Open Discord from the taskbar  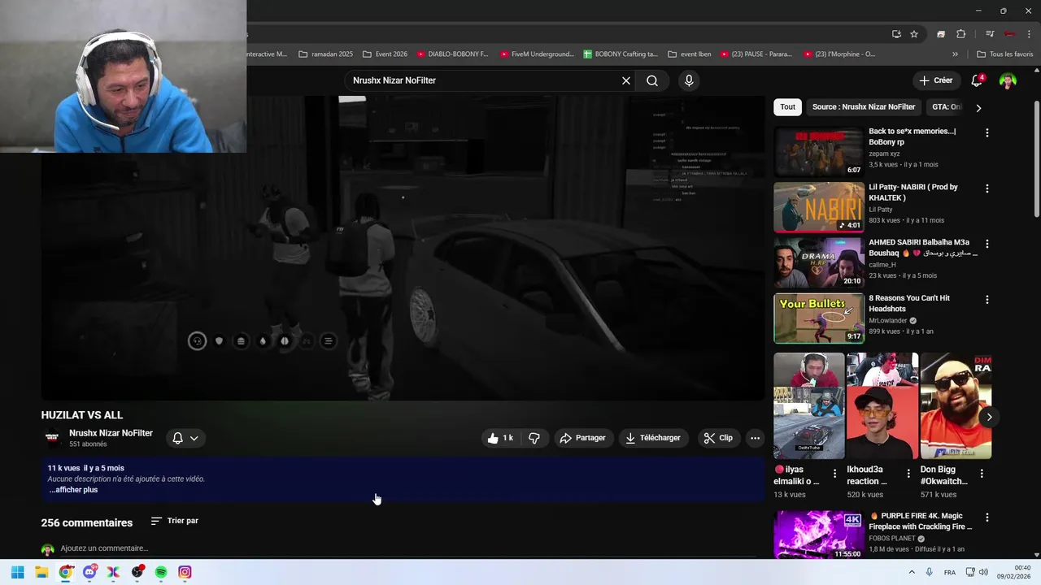tap(89, 572)
